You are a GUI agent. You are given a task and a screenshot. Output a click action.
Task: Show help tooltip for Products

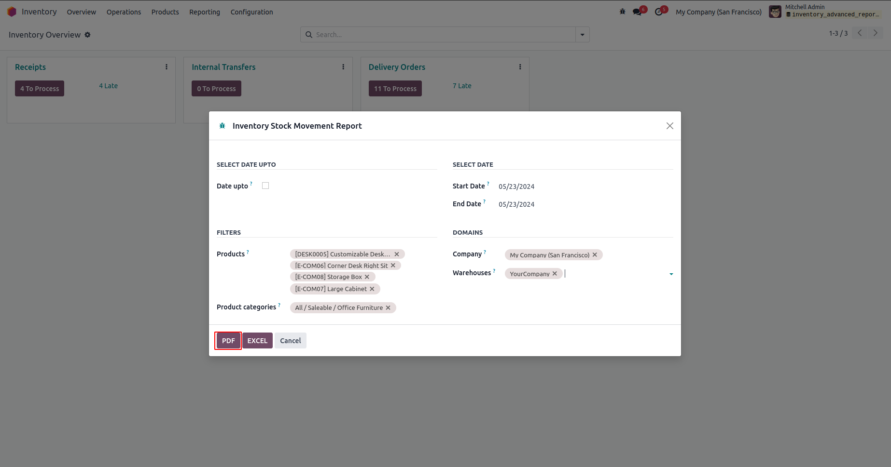click(x=248, y=252)
